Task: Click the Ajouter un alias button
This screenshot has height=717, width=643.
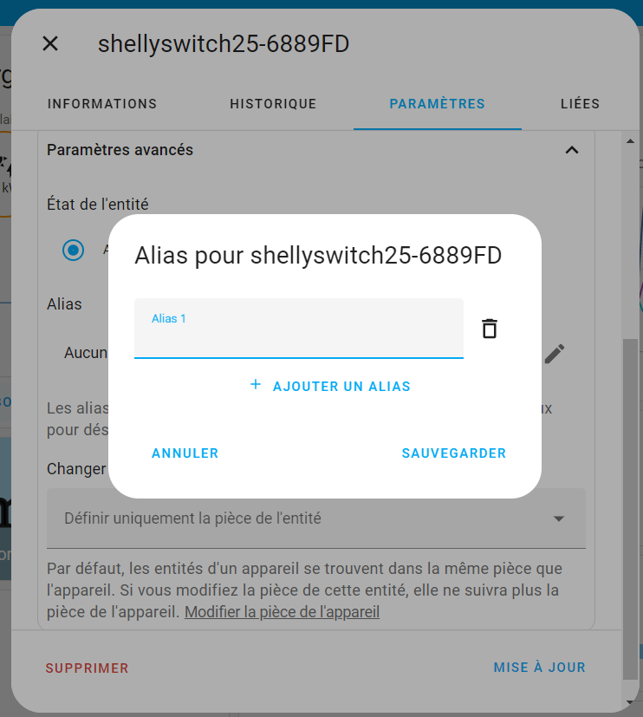Action: coord(330,386)
